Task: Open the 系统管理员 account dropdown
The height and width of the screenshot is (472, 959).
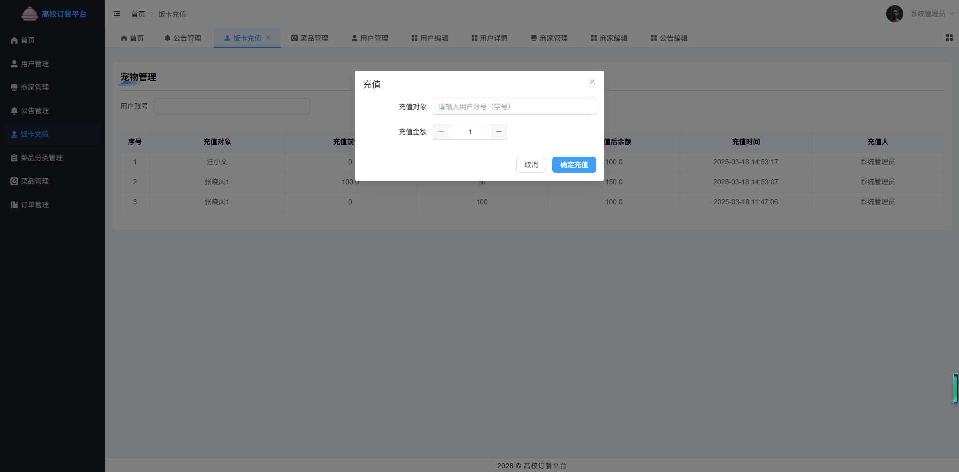Action: (928, 14)
